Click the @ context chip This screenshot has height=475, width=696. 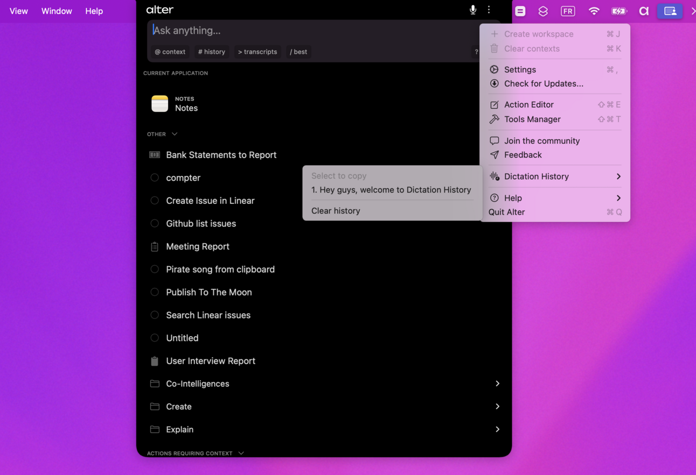click(170, 52)
